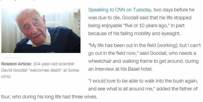
Task: Click the quote starting 'I would love'
Action: (x=143, y=85)
